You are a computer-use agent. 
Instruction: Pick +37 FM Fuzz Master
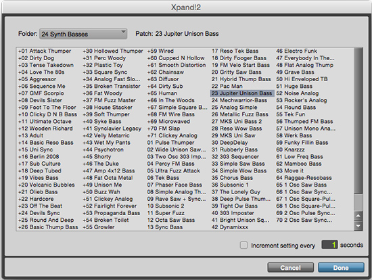click(110, 100)
